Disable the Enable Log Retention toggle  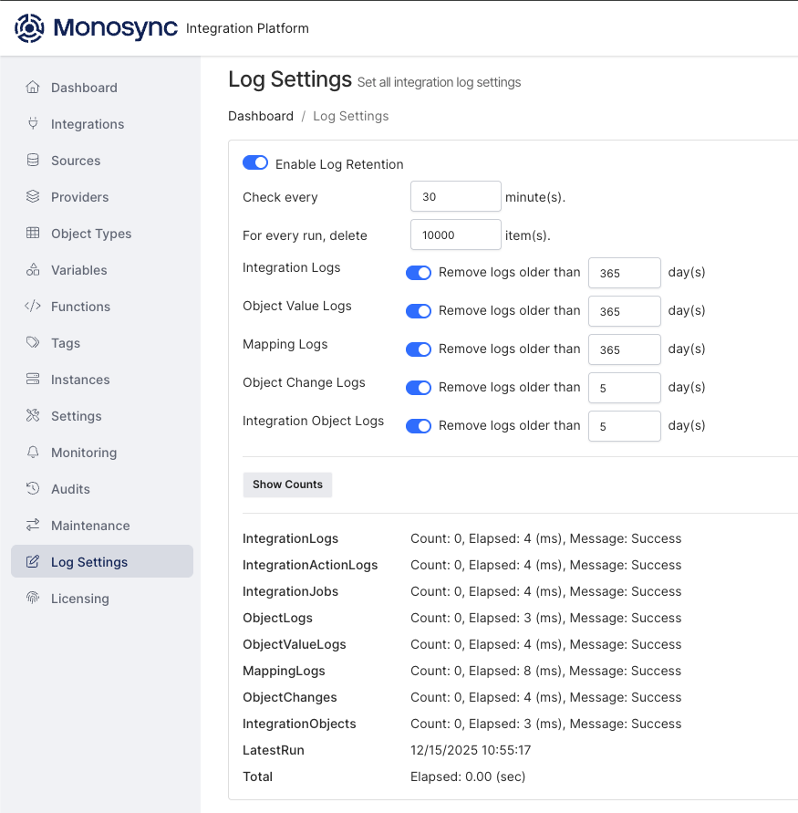pyautogui.click(x=255, y=163)
